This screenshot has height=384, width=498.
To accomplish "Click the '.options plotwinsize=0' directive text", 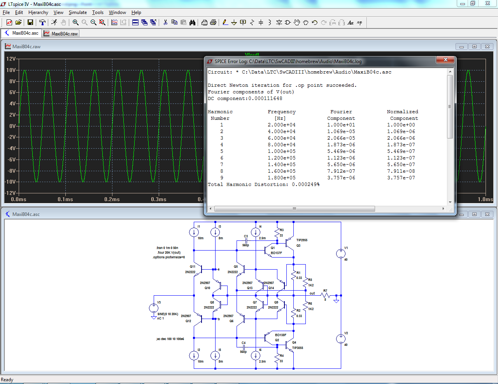I will [169, 257].
